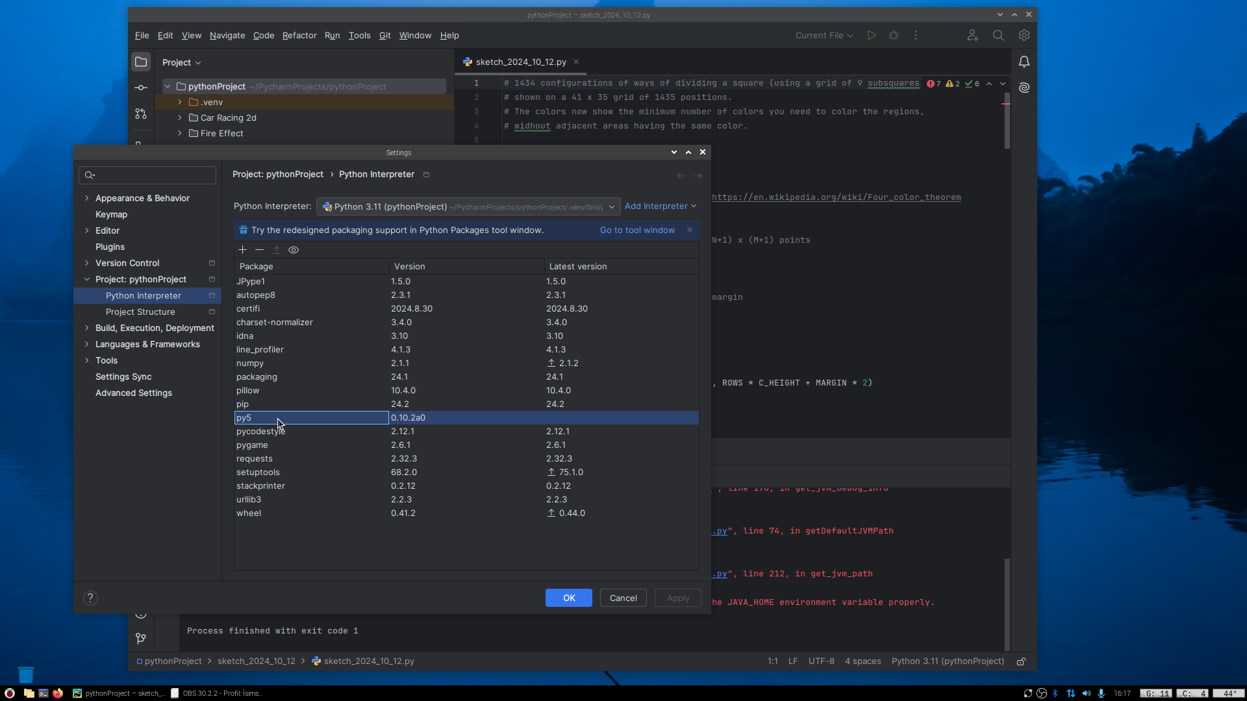Click the Python 3.11 interpreter status bar widget

pyautogui.click(x=948, y=661)
